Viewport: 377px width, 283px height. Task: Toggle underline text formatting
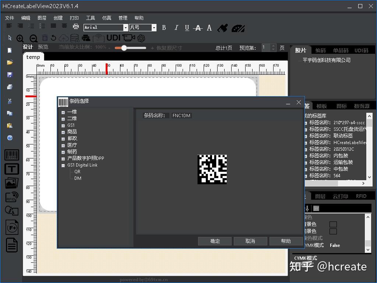[187, 28]
